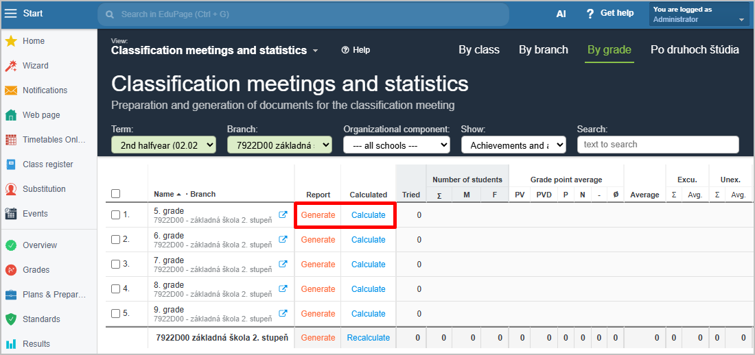
Task: Expand the Organizational component dropdown
Action: [396, 145]
